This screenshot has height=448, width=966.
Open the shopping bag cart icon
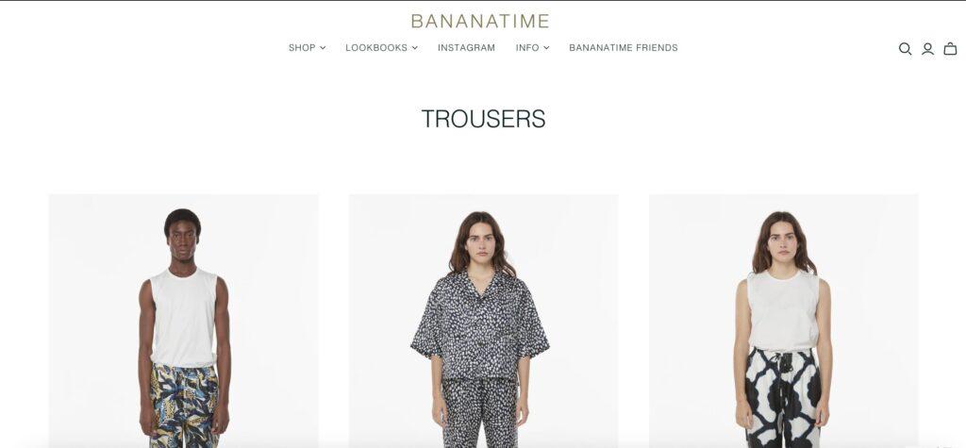coord(950,49)
